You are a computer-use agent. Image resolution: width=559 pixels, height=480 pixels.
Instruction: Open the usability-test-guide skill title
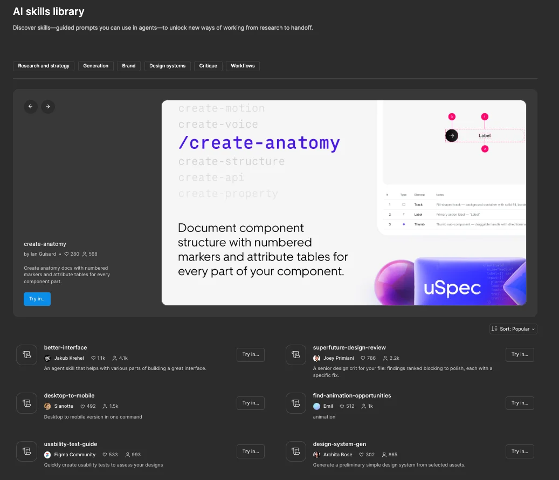click(x=71, y=444)
